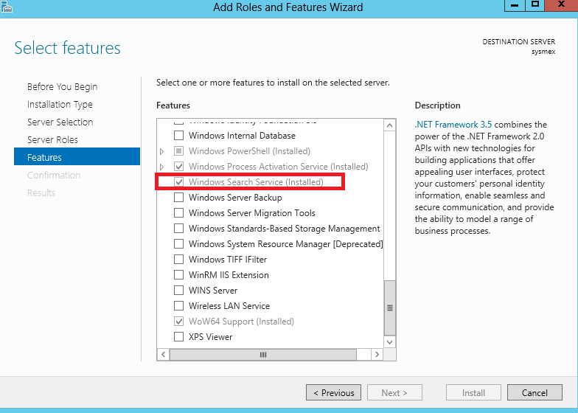Check the Windows TIFF IFilter checkbox
Image resolution: width=578 pixels, height=413 pixels.
(178, 260)
